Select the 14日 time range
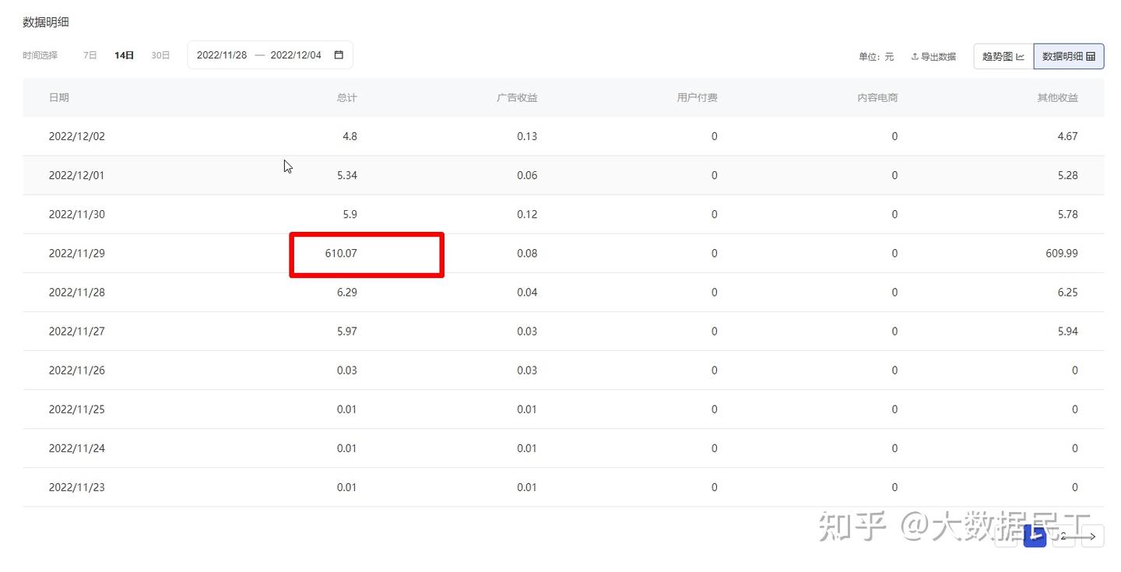The image size is (1121, 572). tap(124, 55)
